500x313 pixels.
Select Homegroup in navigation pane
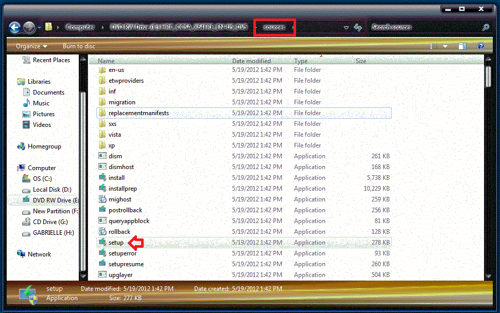(39, 146)
